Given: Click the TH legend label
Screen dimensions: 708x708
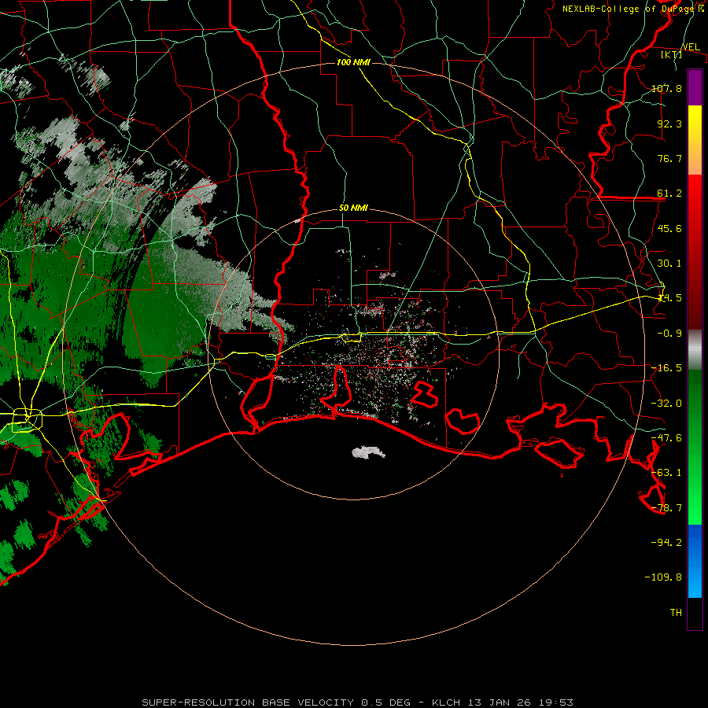Looking at the screenshot, I should (x=676, y=613).
